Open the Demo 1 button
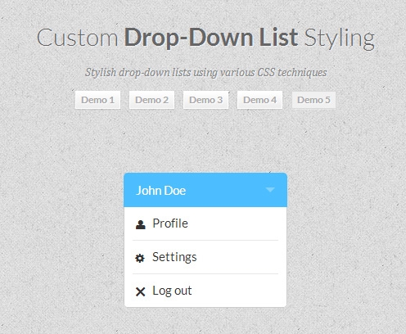 pos(97,100)
